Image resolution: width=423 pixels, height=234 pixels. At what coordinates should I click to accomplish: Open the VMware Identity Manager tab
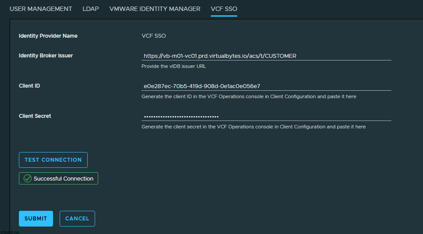155,9
